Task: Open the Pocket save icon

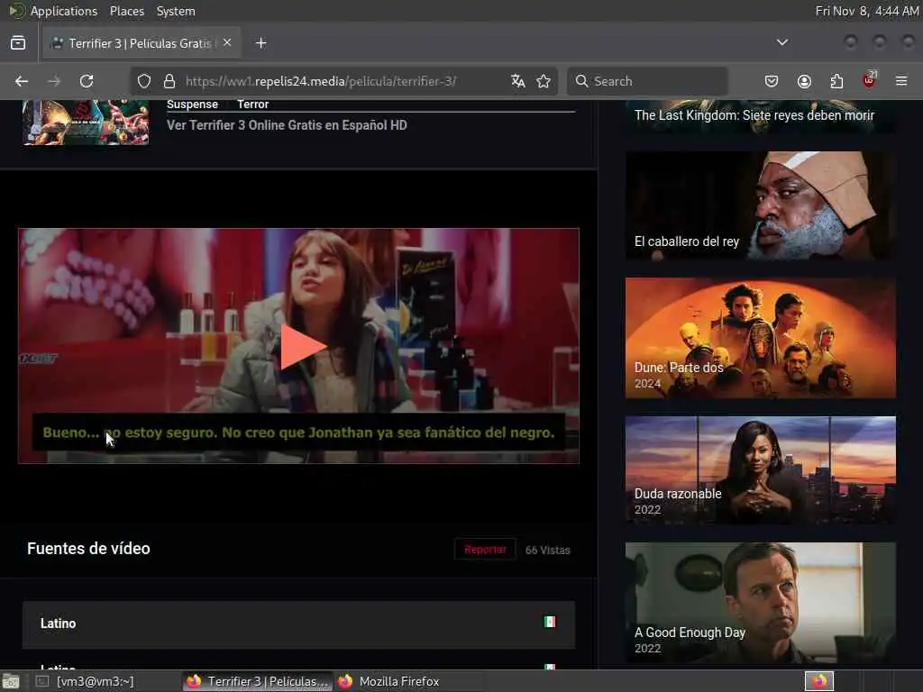Action: point(772,81)
